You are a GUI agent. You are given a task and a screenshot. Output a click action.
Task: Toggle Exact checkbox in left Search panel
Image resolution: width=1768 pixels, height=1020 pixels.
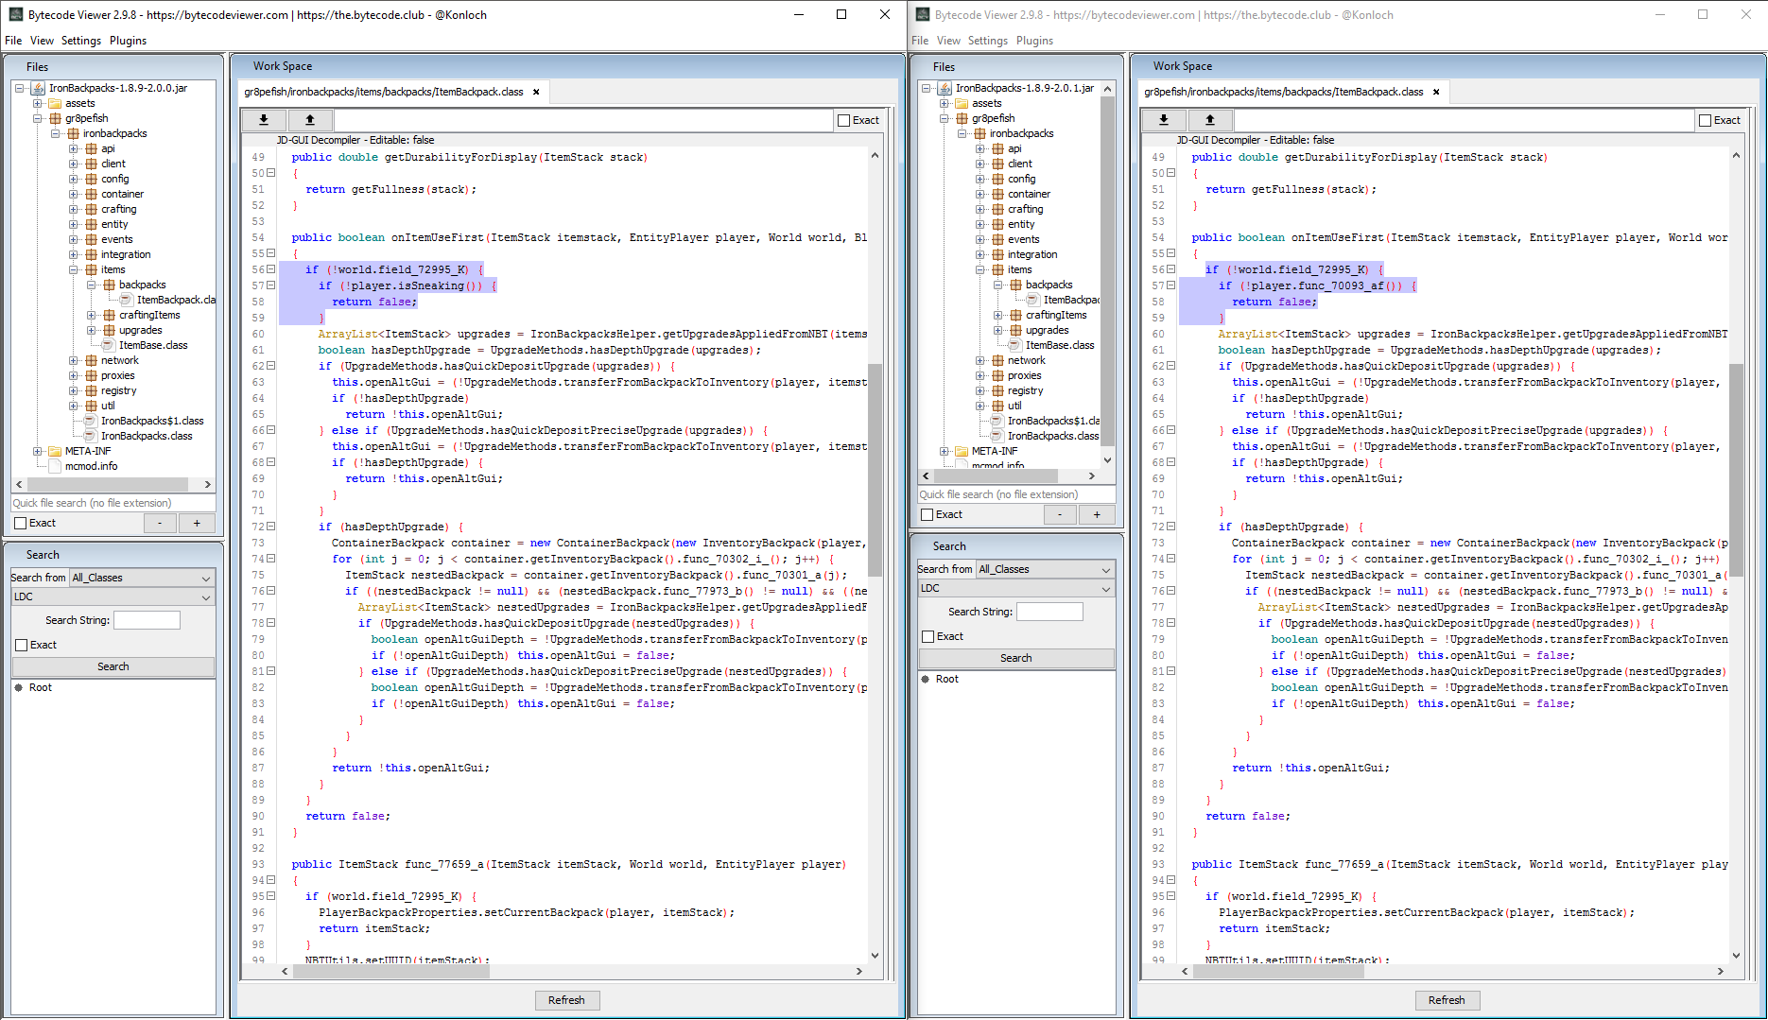tap(21, 645)
